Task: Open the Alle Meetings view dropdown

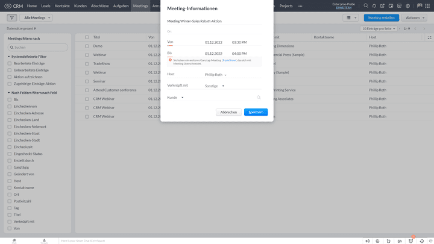Action: 37,18
